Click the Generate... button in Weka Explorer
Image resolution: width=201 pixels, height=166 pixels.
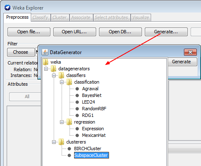(x=166, y=32)
